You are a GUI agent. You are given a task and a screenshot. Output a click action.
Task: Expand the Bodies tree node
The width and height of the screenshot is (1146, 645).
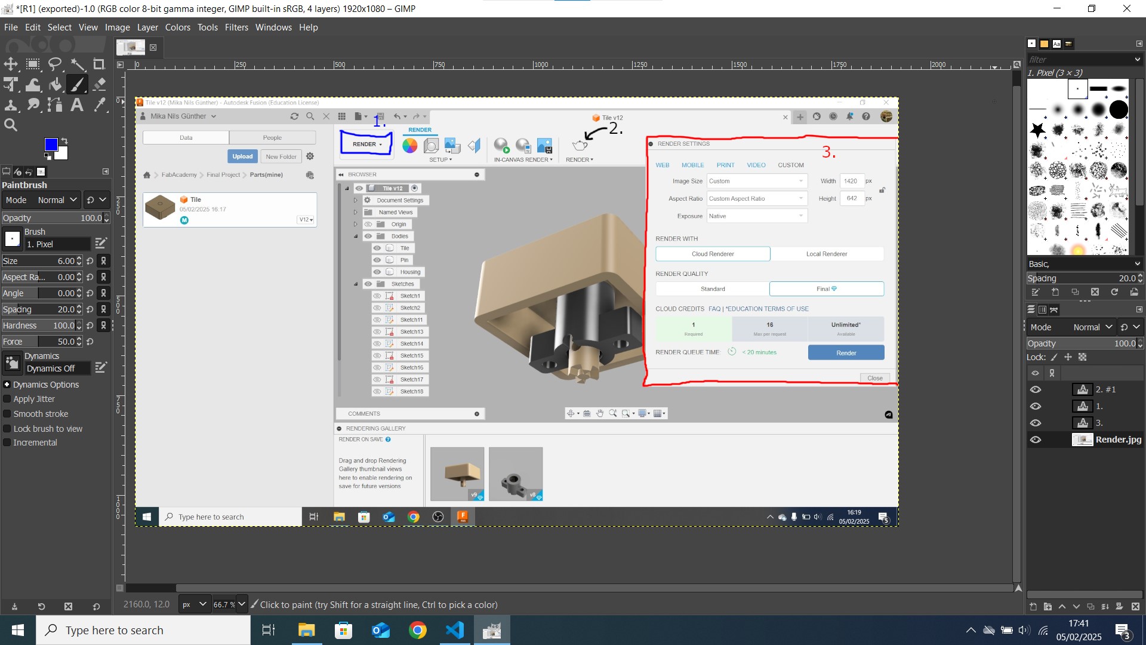356,235
